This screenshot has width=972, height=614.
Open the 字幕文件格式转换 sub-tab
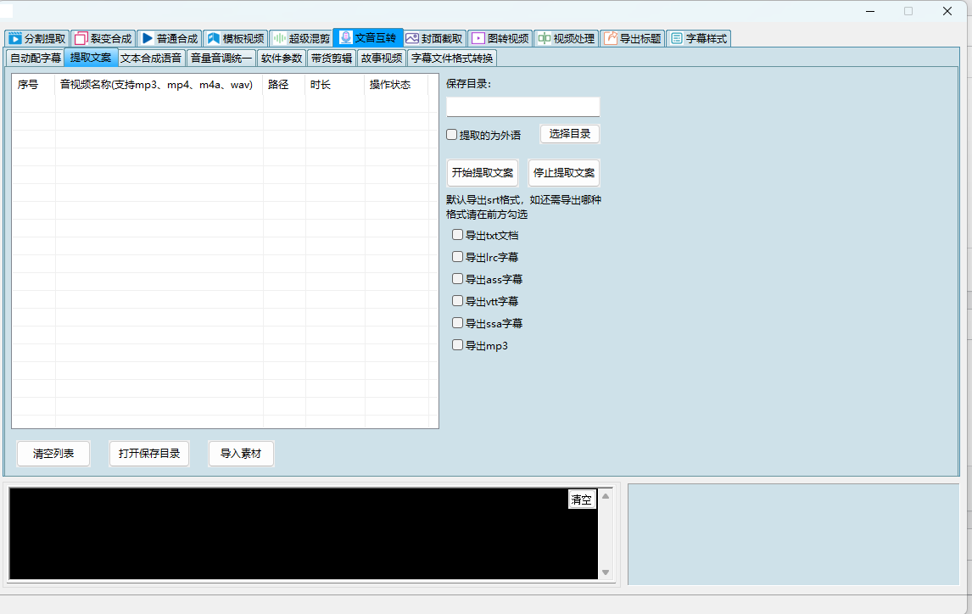pyautogui.click(x=451, y=58)
